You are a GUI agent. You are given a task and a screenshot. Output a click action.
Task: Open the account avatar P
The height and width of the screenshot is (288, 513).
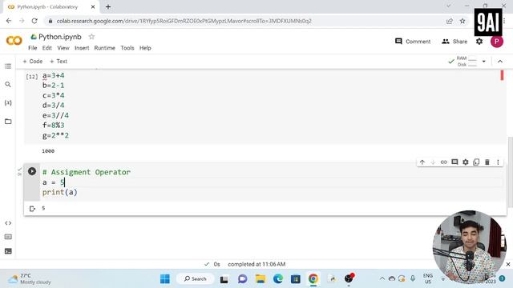point(497,42)
